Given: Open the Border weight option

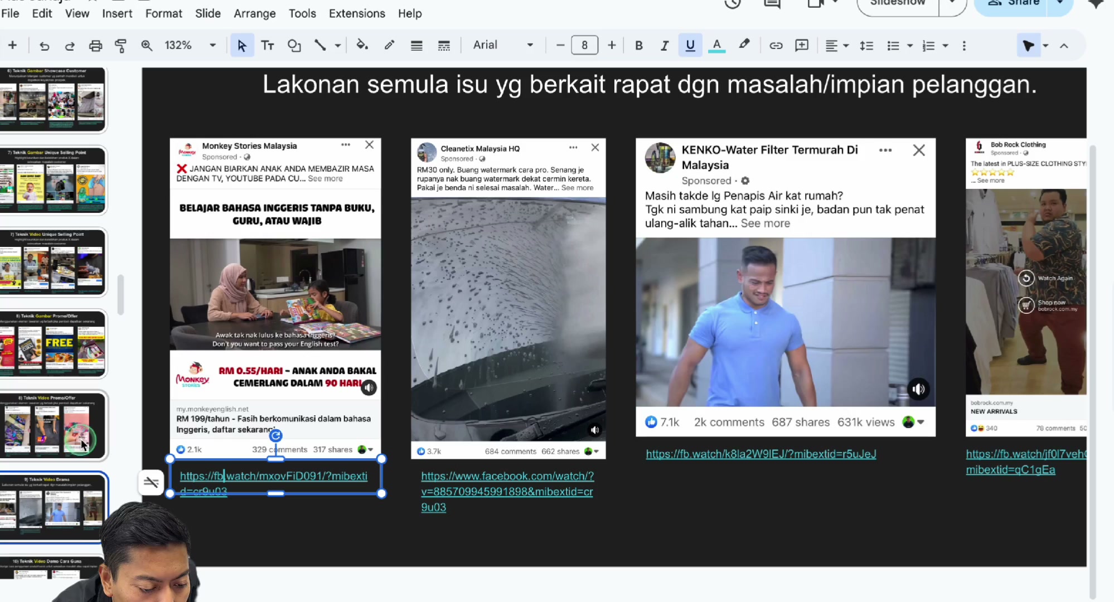Looking at the screenshot, I should [416, 46].
